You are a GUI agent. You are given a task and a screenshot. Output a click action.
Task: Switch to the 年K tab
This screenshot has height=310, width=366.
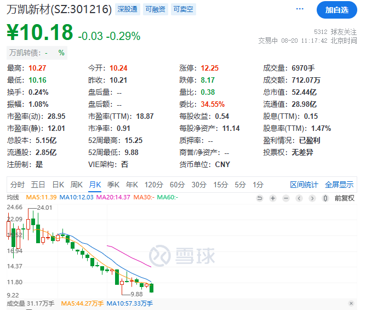[x=131, y=185]
